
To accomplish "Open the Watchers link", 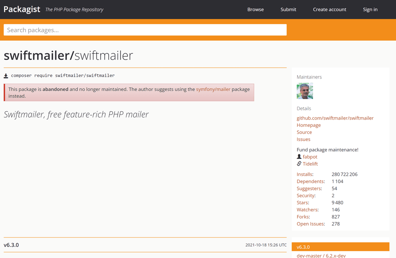I will pos(307,210).
